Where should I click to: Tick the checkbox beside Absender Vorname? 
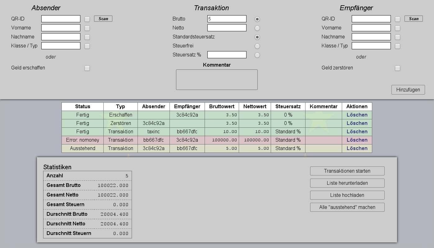[87, 28]
